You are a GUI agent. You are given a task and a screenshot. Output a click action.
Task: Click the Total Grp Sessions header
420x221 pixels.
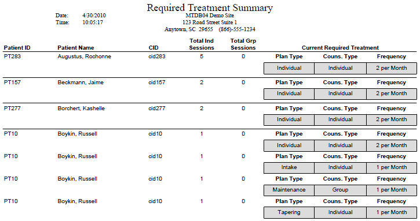click(243, 44)
